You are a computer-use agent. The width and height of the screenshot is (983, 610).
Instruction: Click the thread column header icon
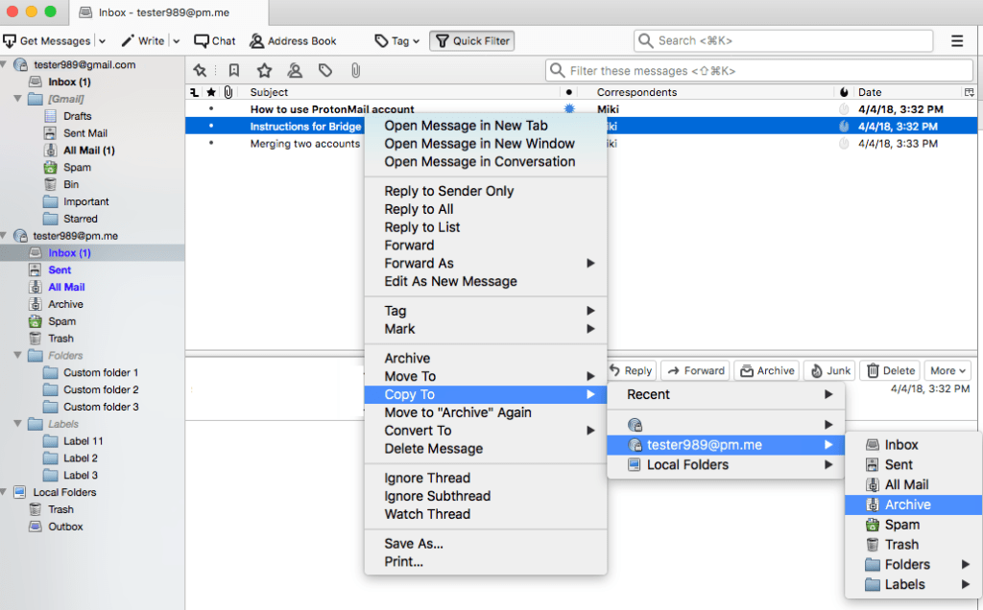coord(194,93)
